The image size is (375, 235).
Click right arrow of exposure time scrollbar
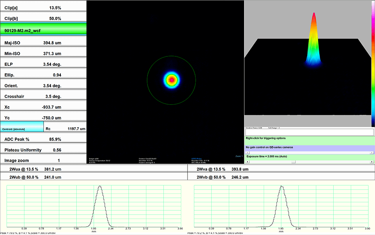pos(372,161)
